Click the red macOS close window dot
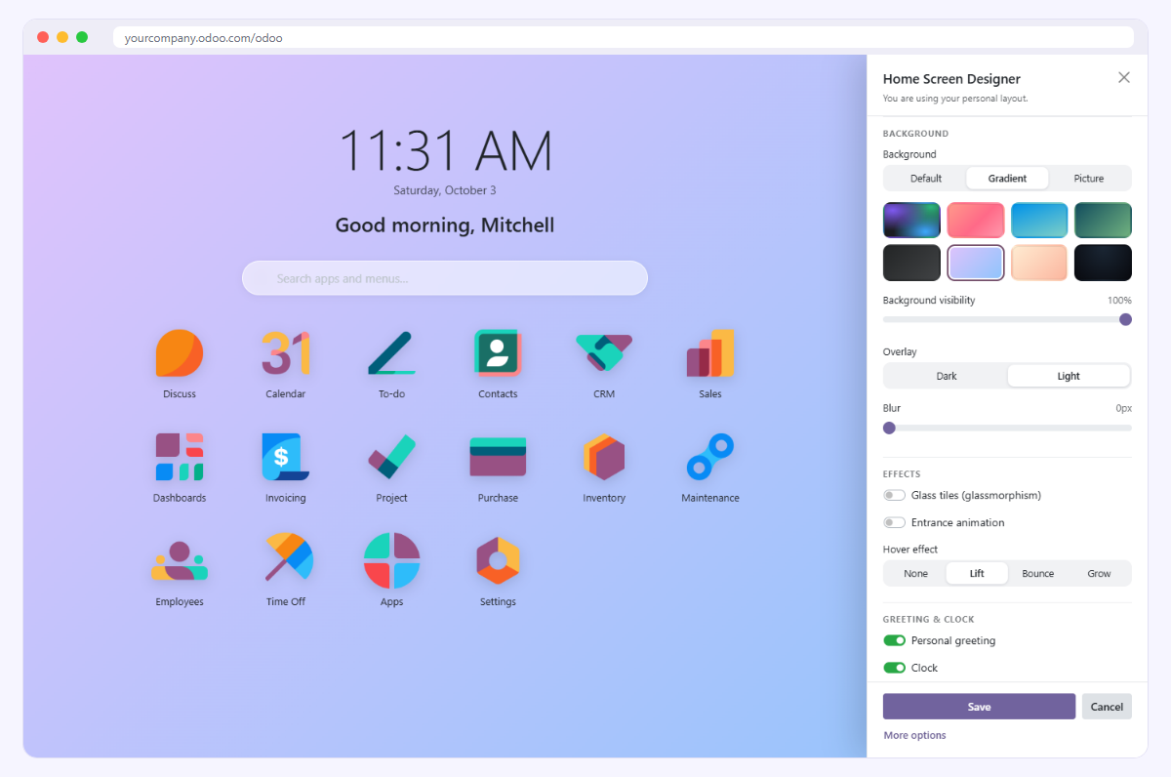This screenshot has width=1171, height=777. click(43, 37)
